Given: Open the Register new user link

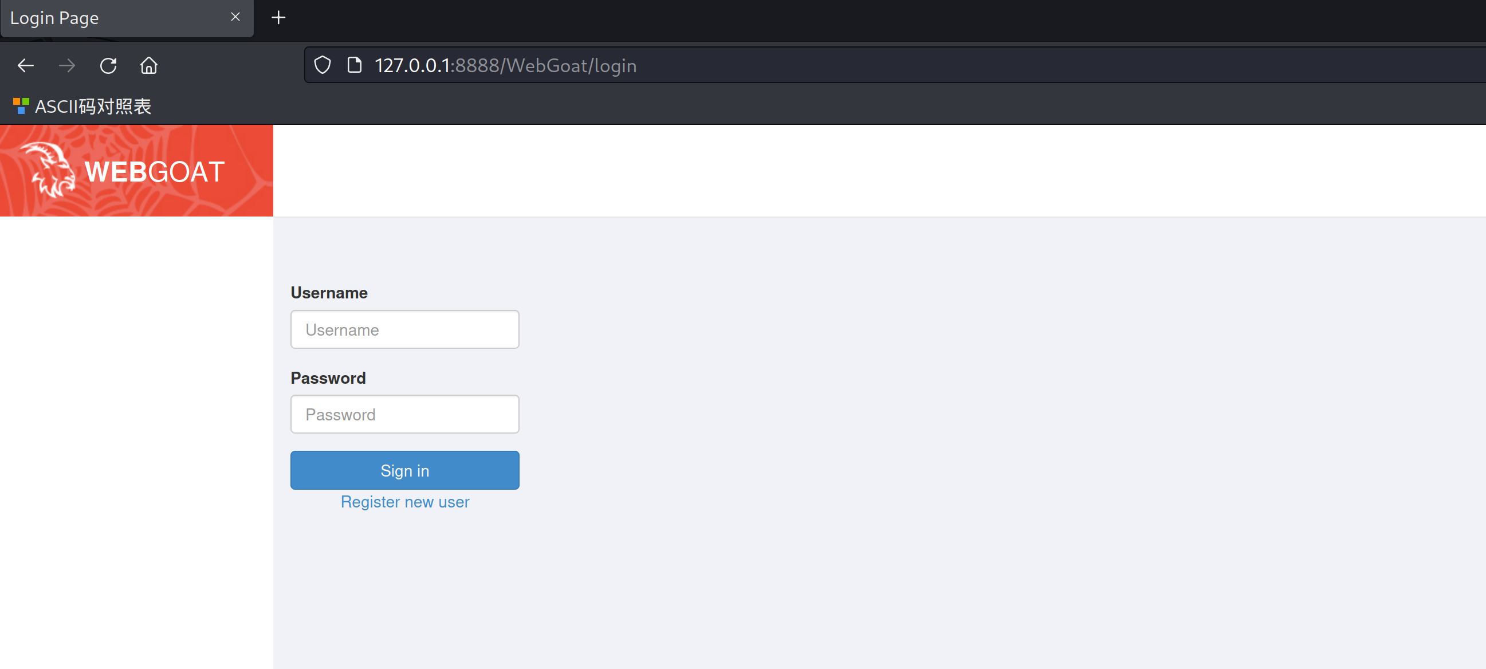Looking at the screenshot, I should point(405,502).
